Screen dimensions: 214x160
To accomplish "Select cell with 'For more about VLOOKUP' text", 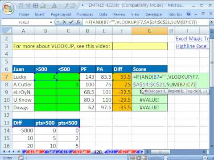I will tap(62, 46).
